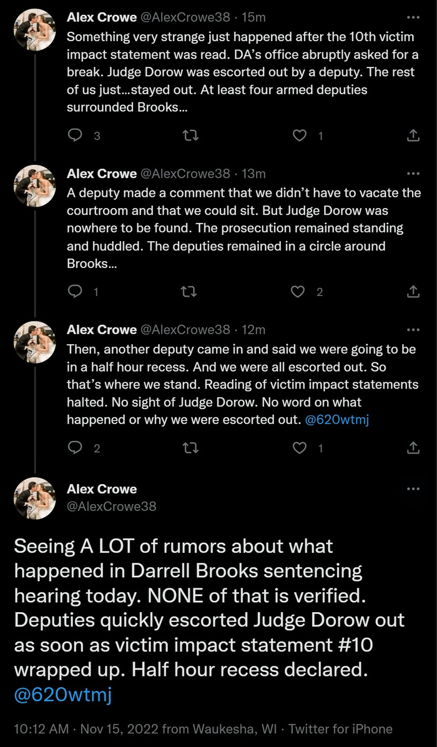The height and width of the screenshot is (747, 437).
Task: Reply to the first tweet about 10th victim statement
Action: [76, 136]
